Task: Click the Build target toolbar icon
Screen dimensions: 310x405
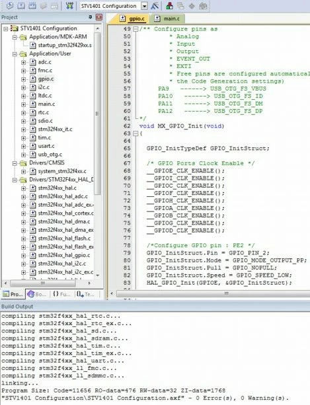Action: [21, 6]
